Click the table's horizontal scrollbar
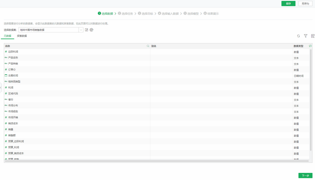Screen dimensions: 315x180 [157, 161]
